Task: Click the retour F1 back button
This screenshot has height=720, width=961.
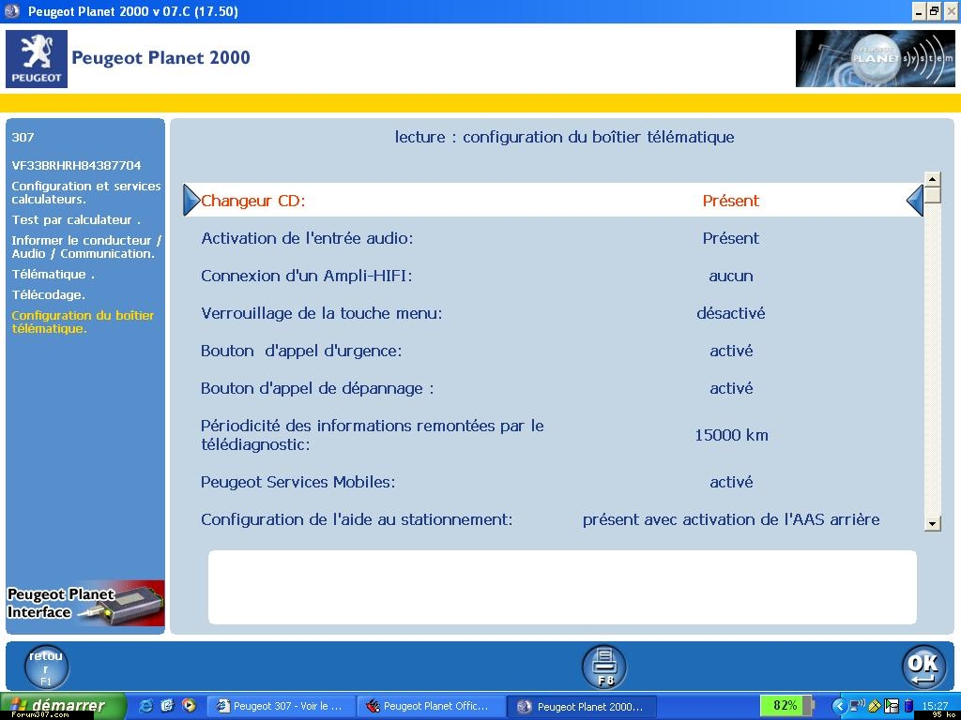Action: point(46,667)
